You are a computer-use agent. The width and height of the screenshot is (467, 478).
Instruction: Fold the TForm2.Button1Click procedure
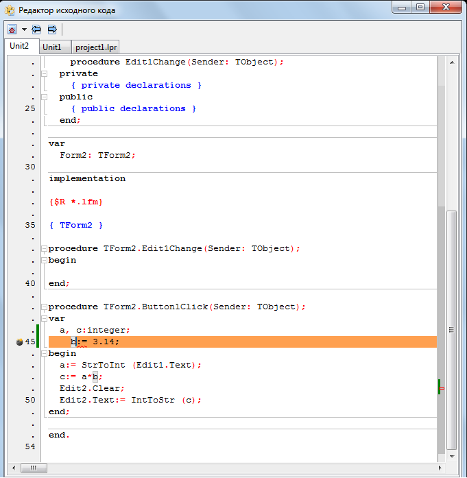tap(45, 307)
